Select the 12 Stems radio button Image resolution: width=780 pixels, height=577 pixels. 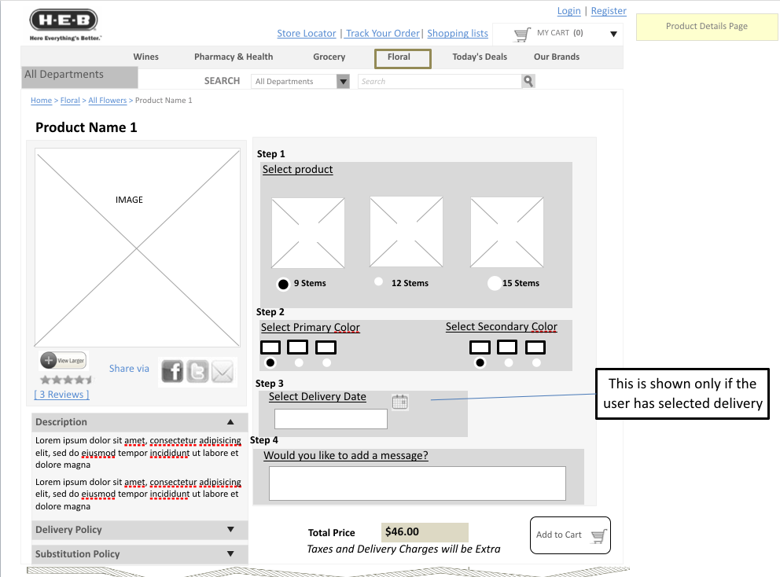(378, 281)
